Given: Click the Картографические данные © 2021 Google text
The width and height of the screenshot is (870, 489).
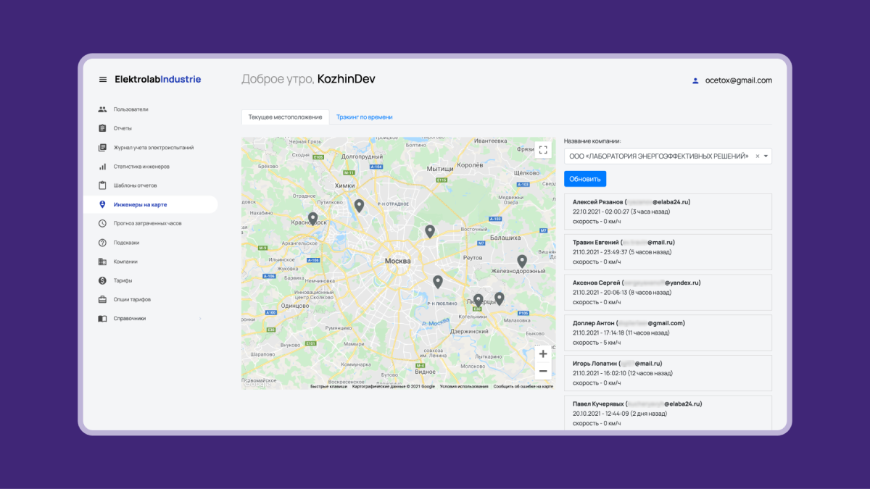Looking at the screenshot, I should click(394, 387).
